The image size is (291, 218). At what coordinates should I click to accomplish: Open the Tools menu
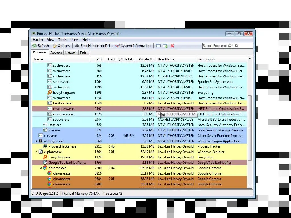62,40
